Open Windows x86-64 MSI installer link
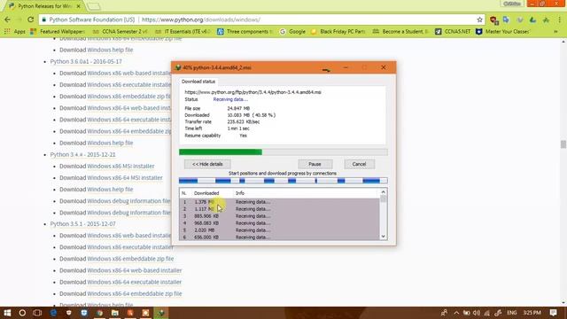This screenshot has width=567, height=319. coord(125,177)
